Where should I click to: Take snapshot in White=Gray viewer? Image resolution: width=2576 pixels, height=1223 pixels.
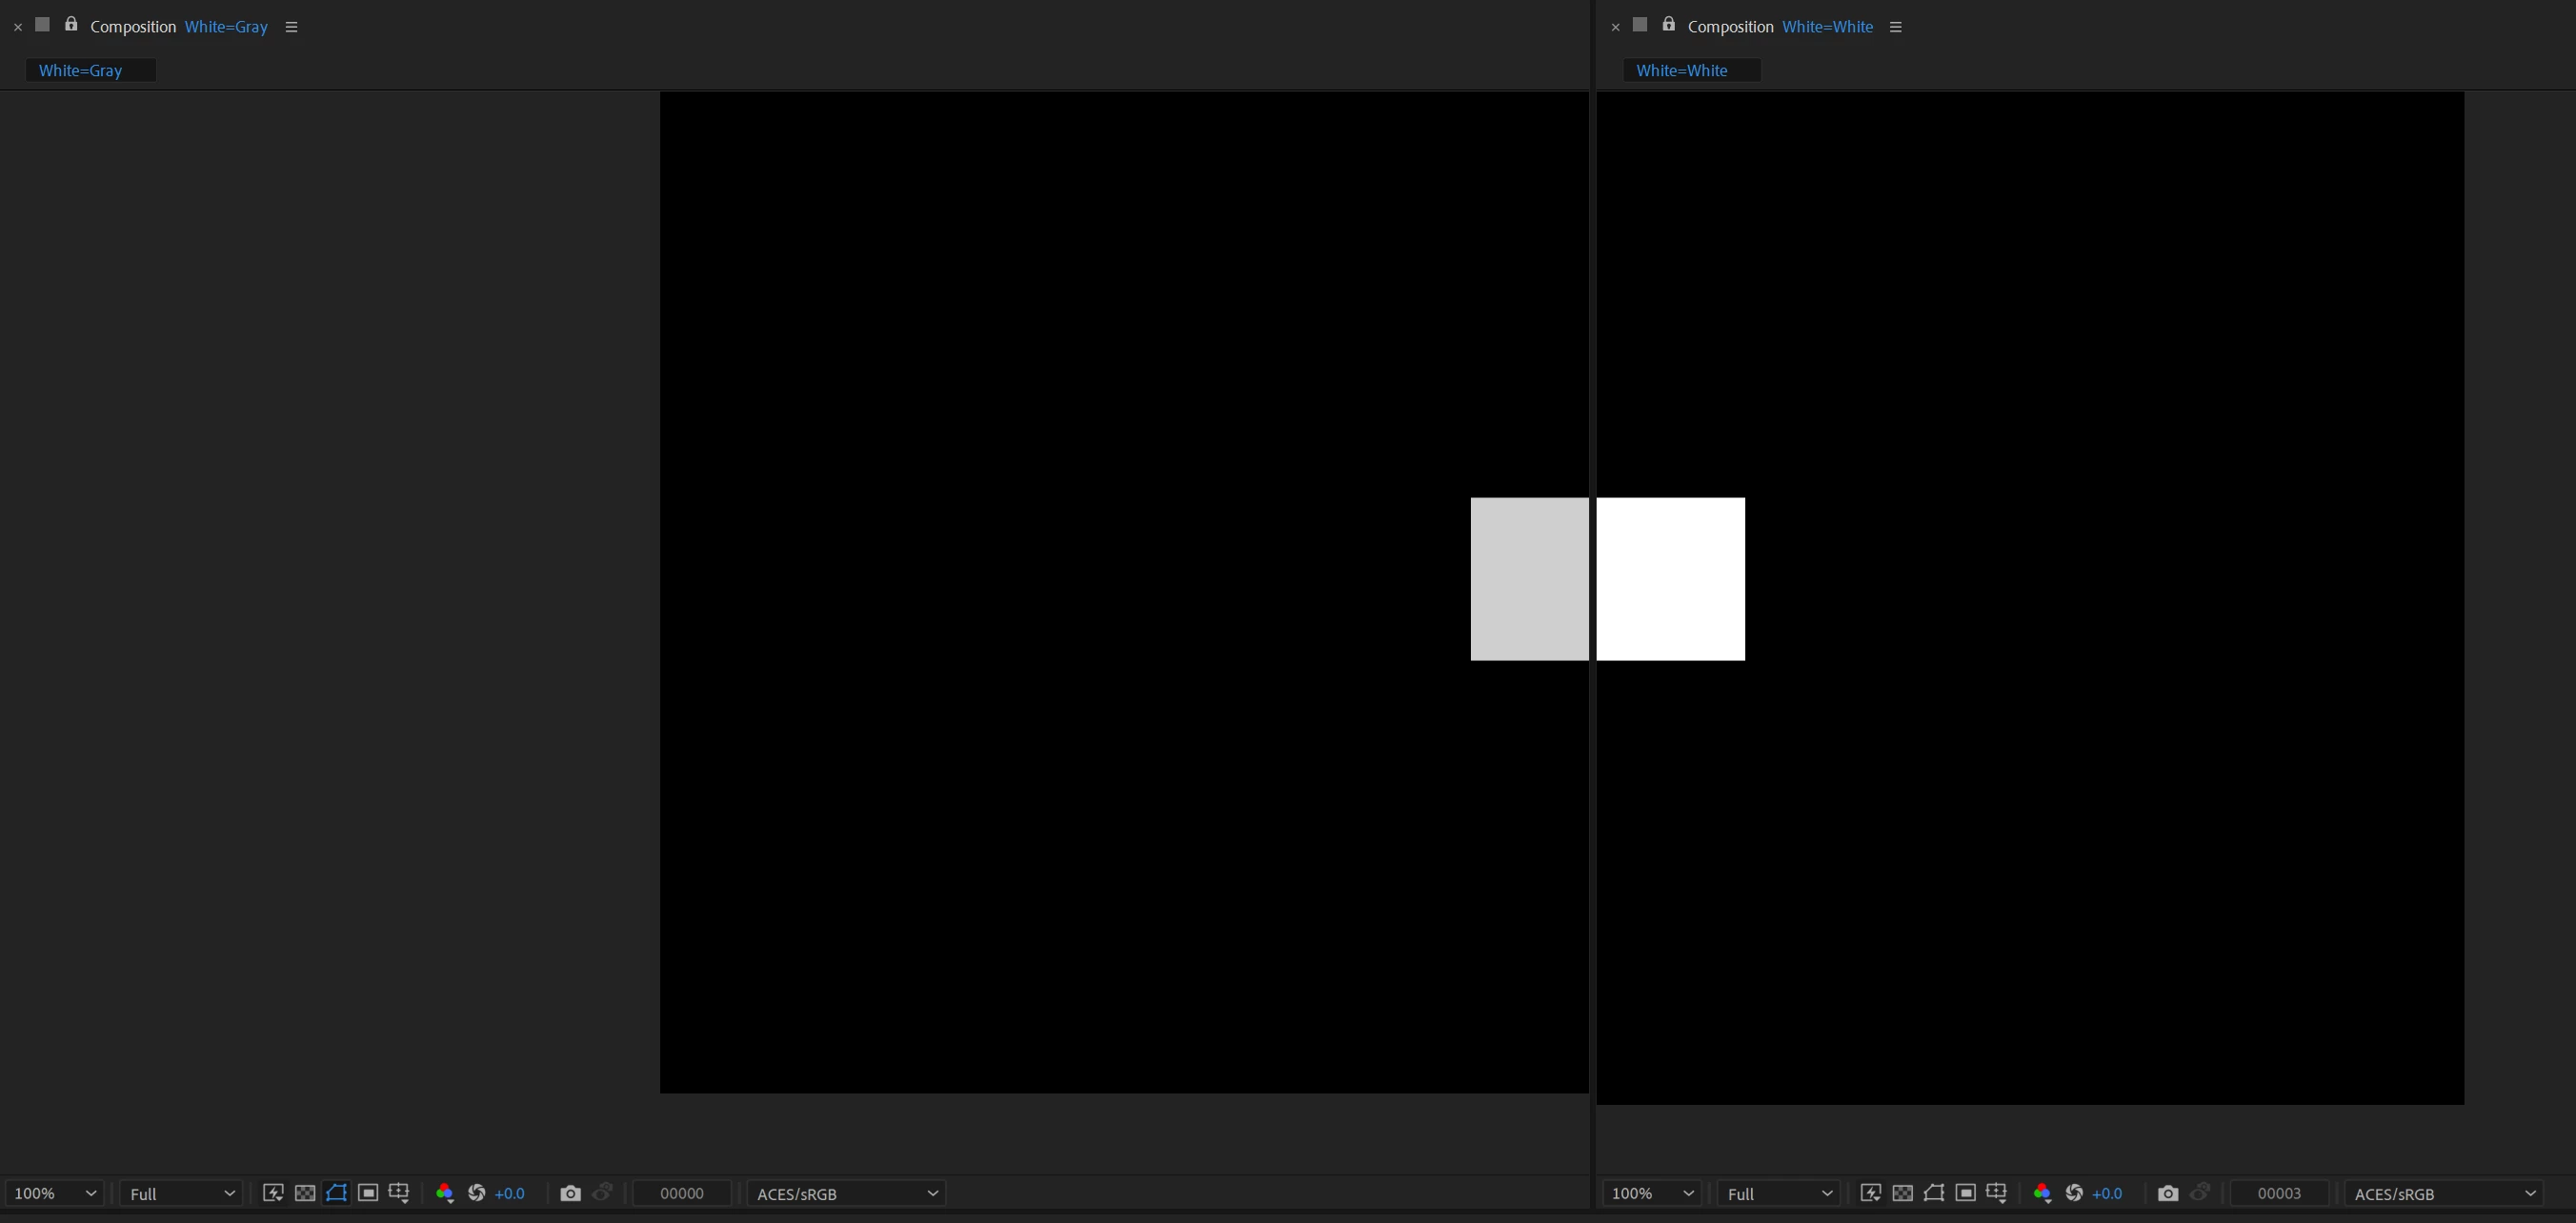pos(570,1193)
